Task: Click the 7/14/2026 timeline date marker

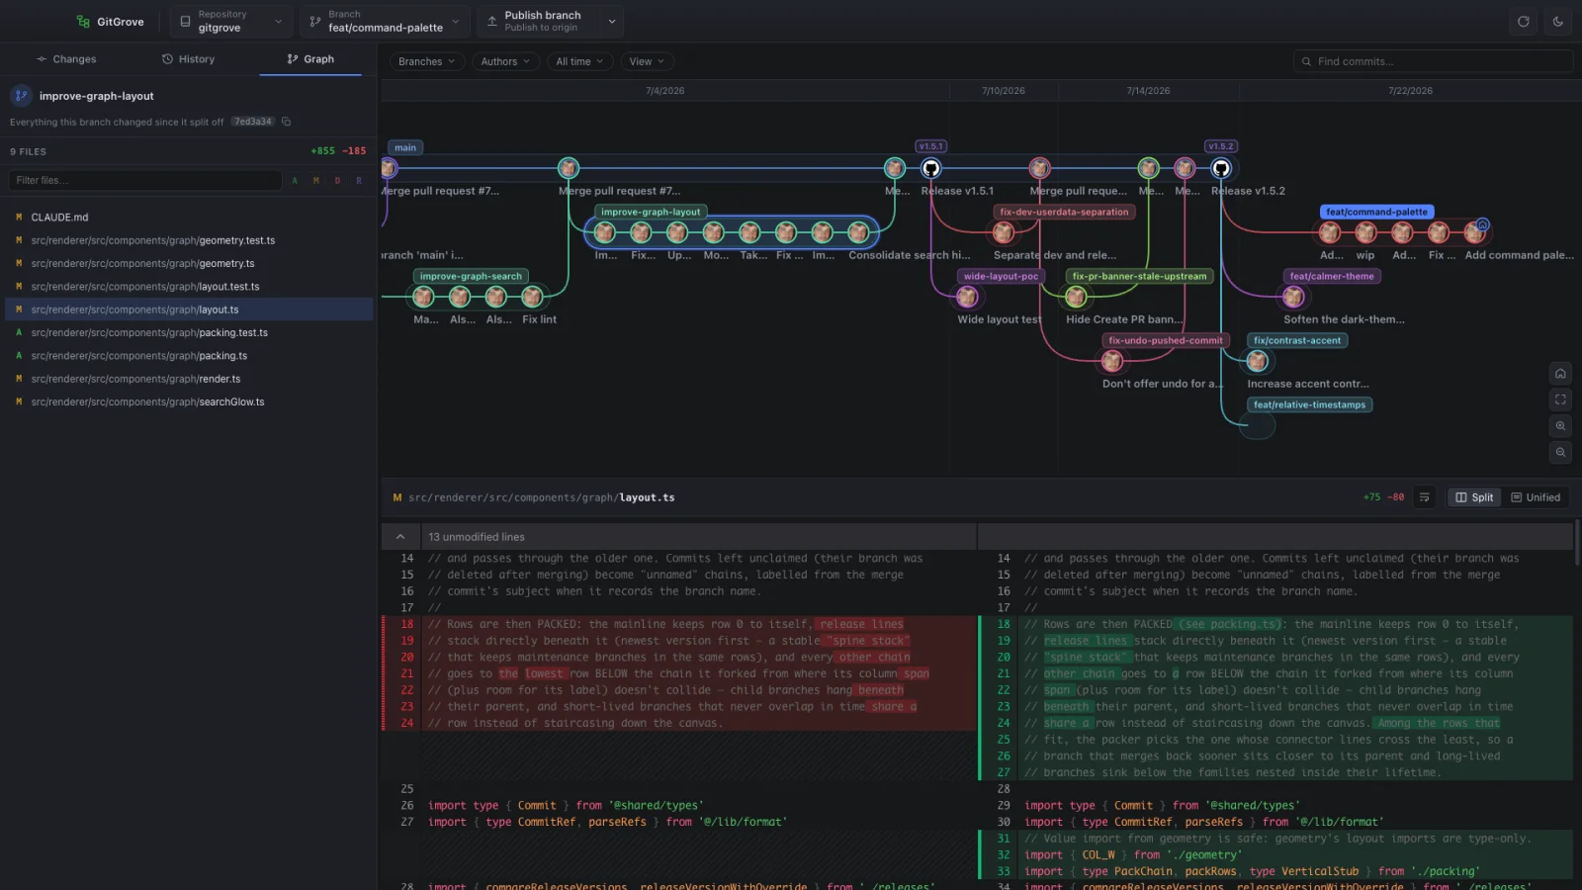Action: pos(1148,91)
